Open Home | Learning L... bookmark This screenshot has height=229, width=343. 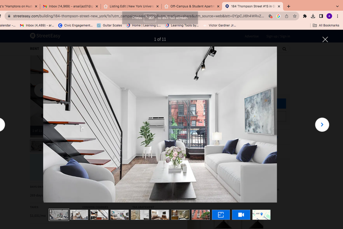143,26
